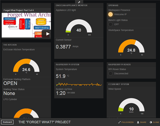The width and height of the screenshot is (160, 126).
Task: Click the 'HH:MM' unit label
Action: coord(71,93)
